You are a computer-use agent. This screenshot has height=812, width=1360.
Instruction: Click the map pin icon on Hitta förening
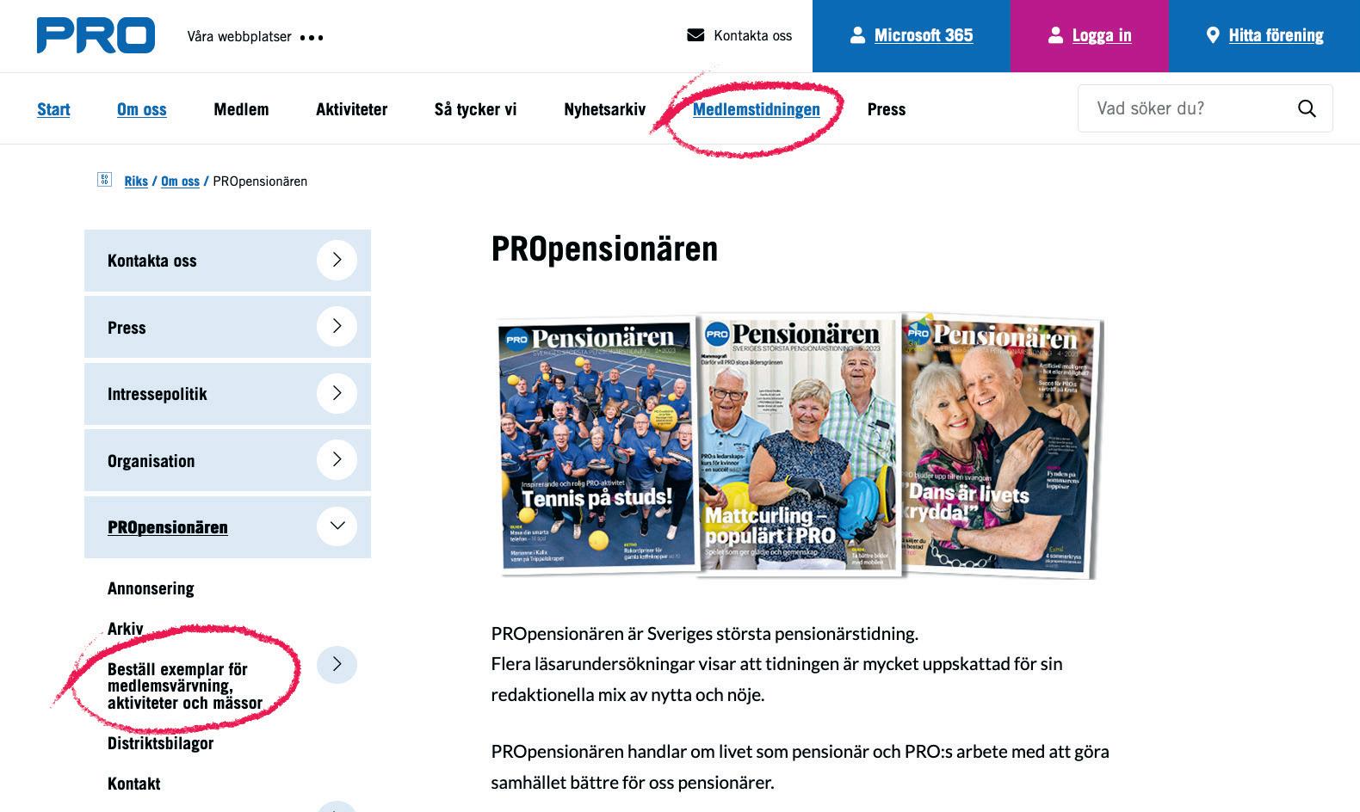click(1213, 35)
